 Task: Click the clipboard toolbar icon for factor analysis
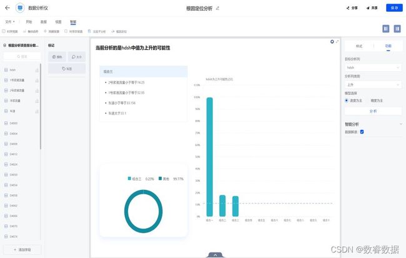(x=89, y=31)
